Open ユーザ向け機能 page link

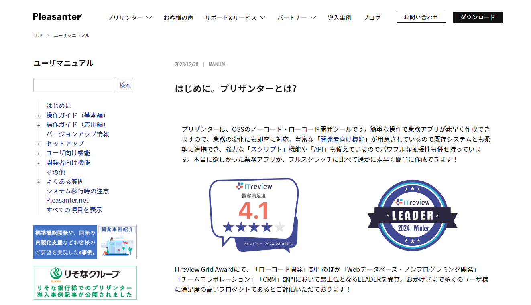tap(68, 153)
